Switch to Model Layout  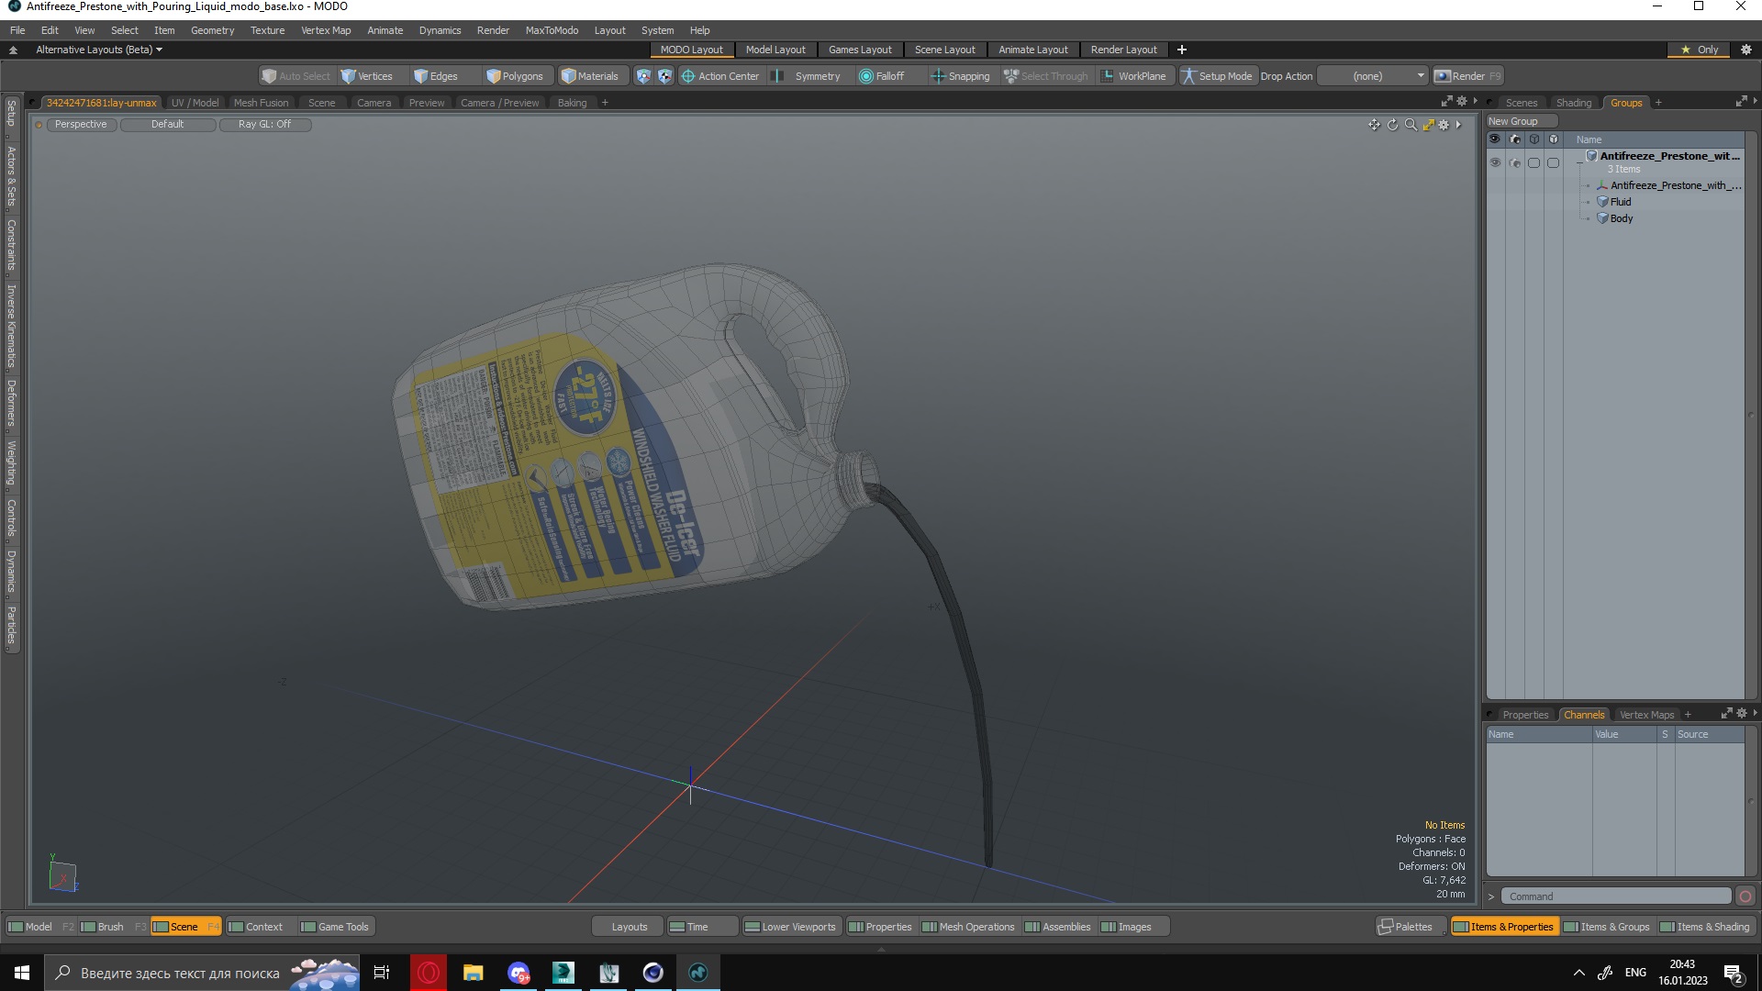click(775, 50)
